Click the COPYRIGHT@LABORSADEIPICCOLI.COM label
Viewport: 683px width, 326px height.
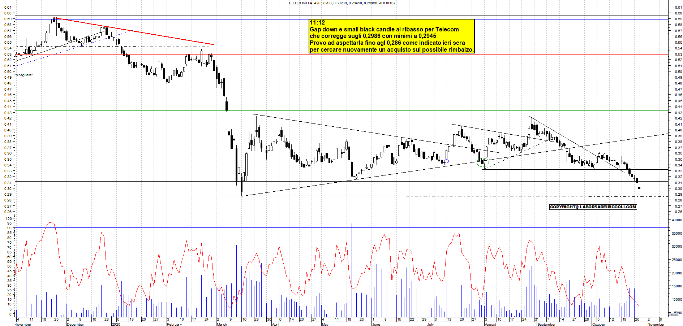(x=593, y=207)
